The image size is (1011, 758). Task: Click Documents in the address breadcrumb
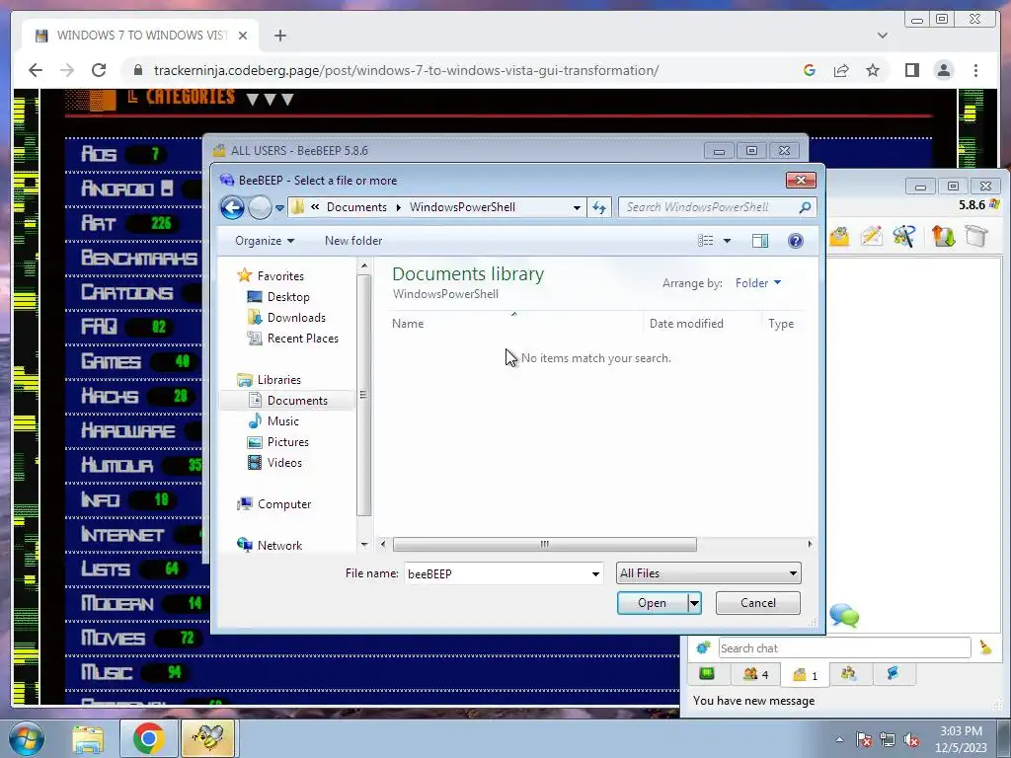click(x=356, y=207)
